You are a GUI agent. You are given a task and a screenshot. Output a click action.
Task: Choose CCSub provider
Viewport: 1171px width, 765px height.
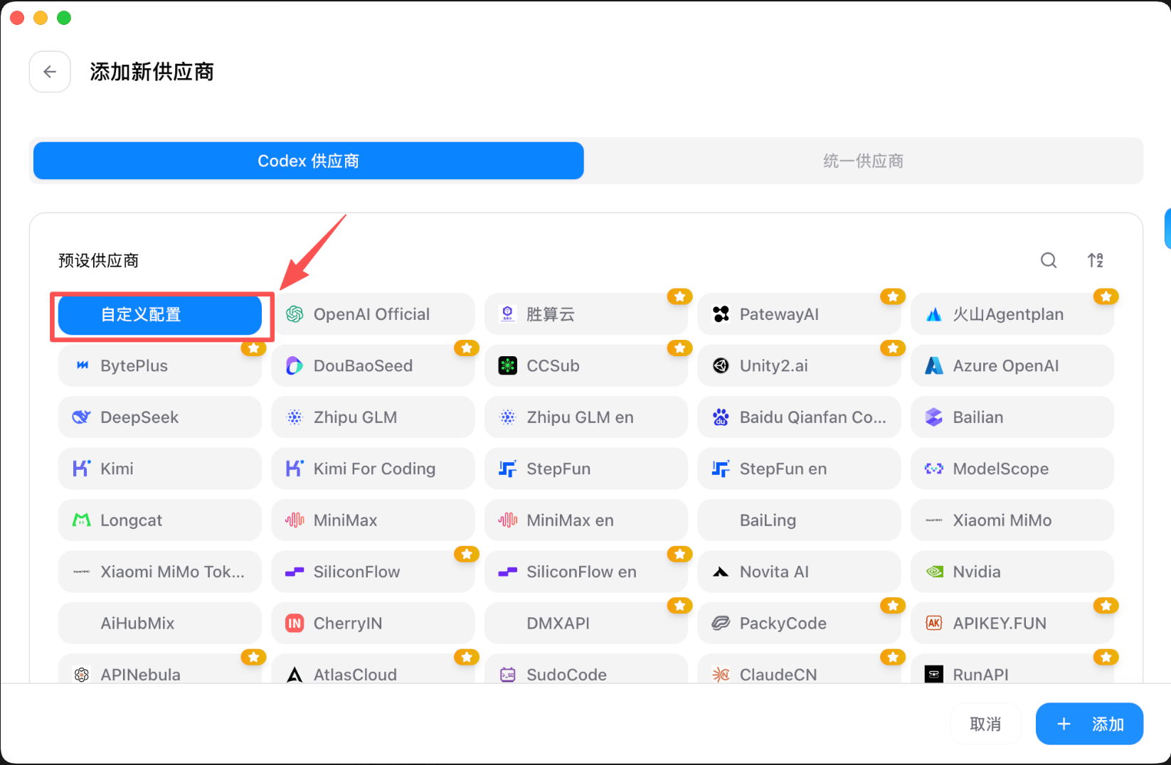coord(586,365)
